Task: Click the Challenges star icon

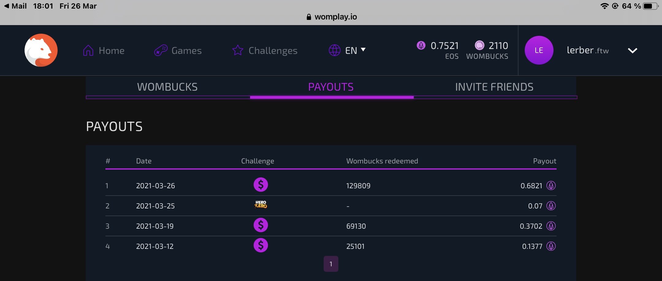Action: (x=238, y=50)
